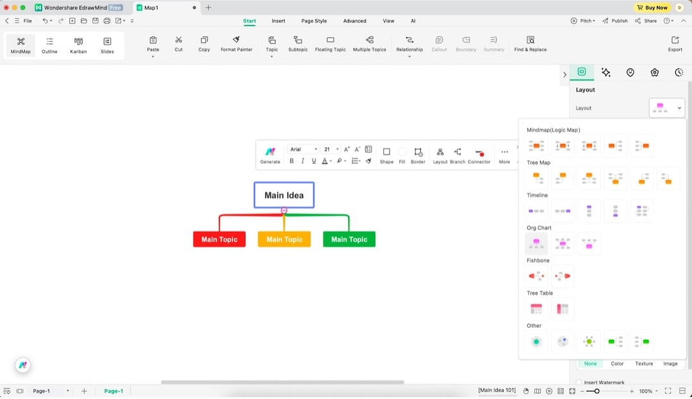Collapse the Main Idea branch toggle
Screen dimensions: 692x399
[284, 210]
